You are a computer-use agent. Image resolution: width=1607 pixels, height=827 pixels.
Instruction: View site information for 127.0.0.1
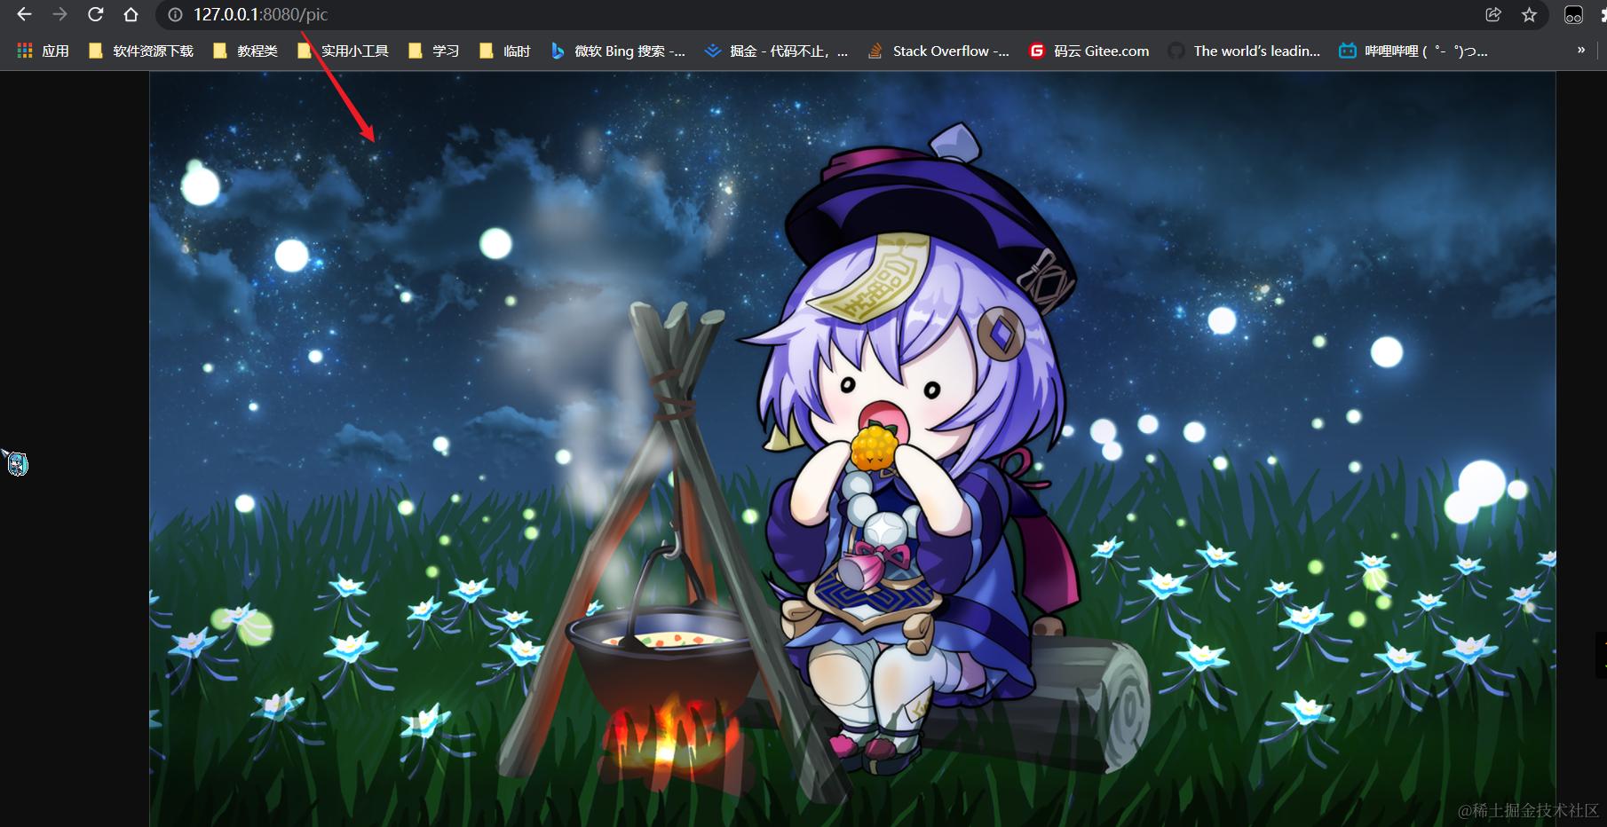pyautogui.click(x=175, y=14)
